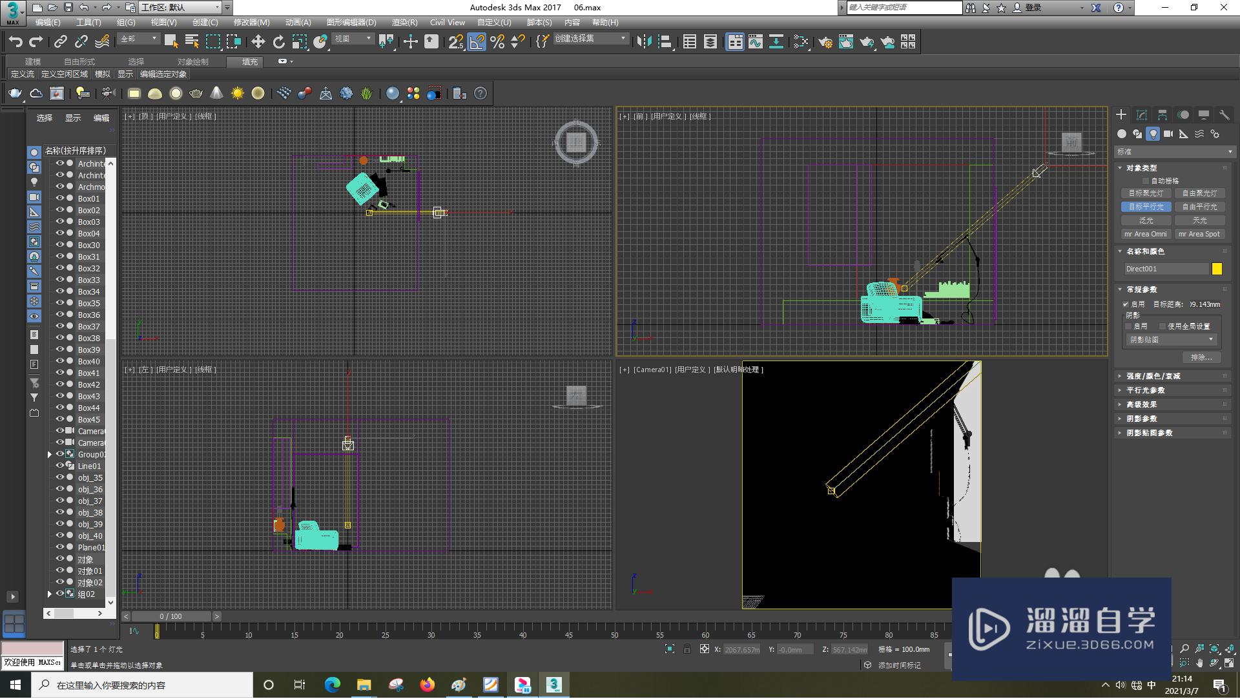Open the 标准 light type dropdown

point(1175,152)
